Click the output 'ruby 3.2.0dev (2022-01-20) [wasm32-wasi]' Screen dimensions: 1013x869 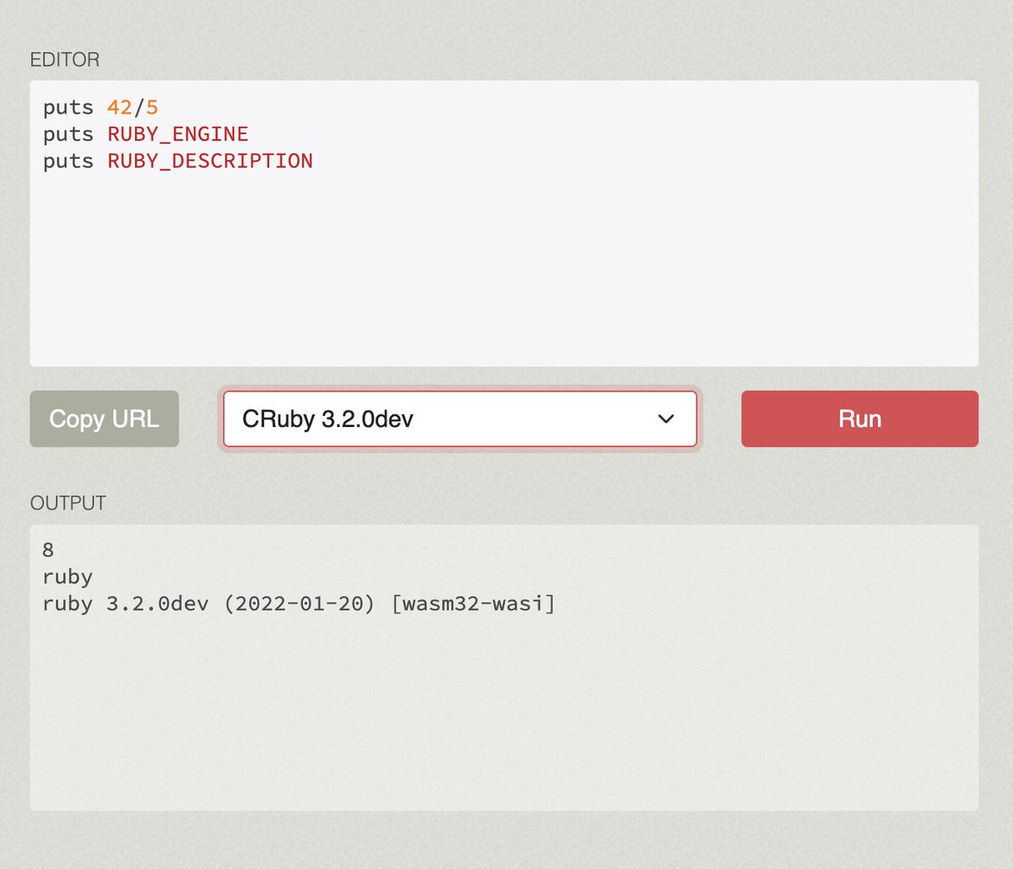[x=299, y=604]
